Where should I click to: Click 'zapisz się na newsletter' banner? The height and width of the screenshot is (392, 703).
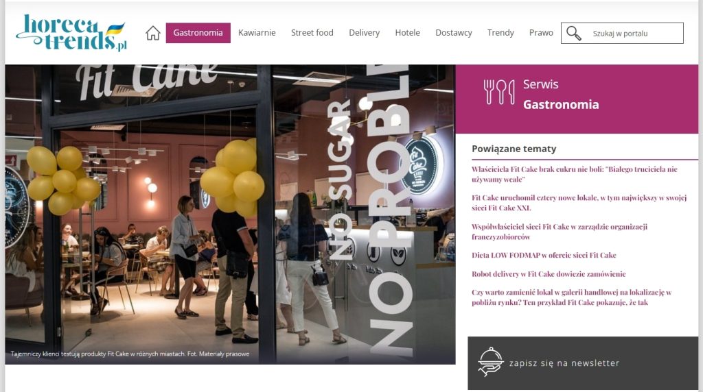583,363
